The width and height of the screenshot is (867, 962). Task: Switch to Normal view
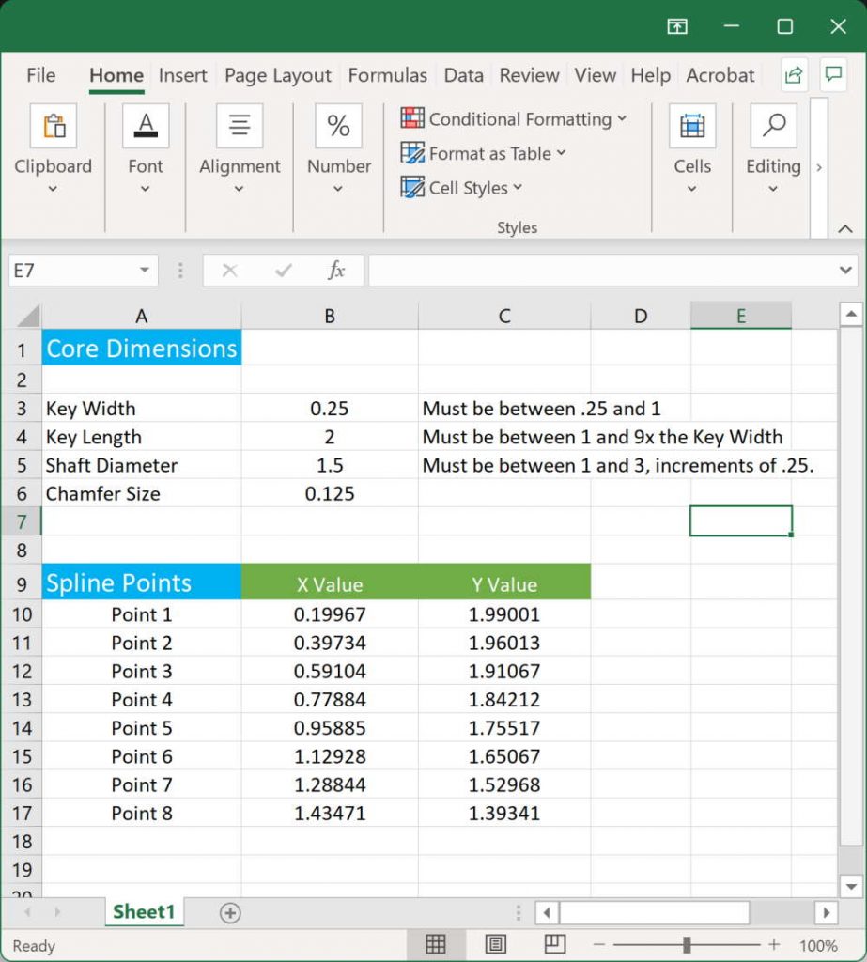[x=436, y=944]
